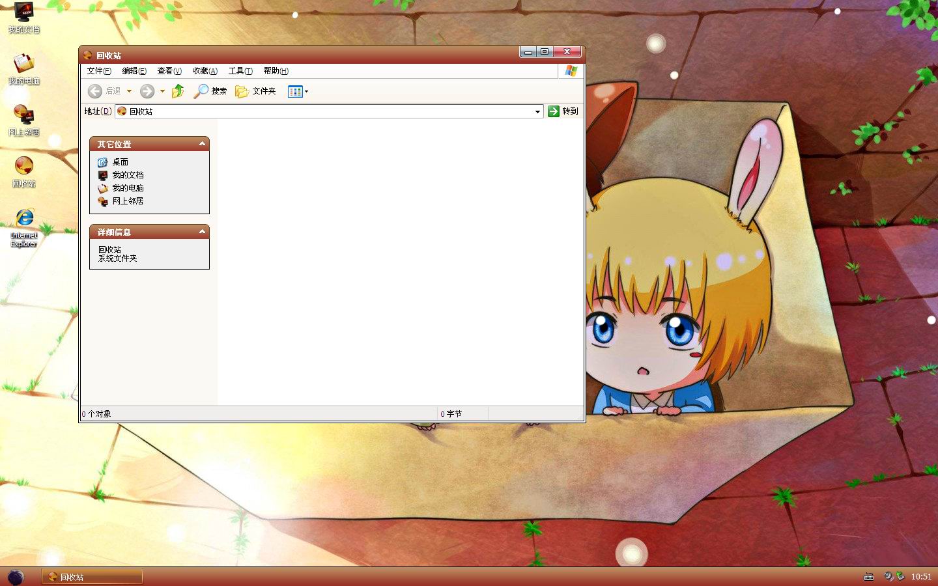Click the keyboard language bar tray icon
This screenshot has height=586, width=938.
tap(868, 577)
